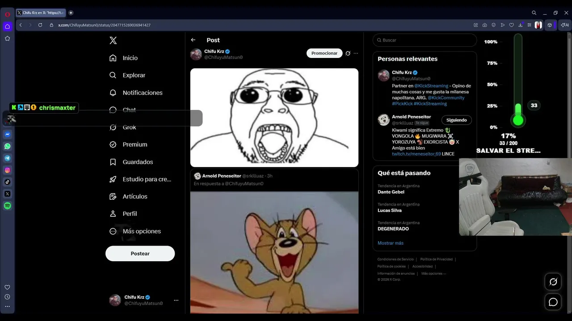Click the address bar URL
The width and height of the screenshot is (572, 321).
(104, 25)
